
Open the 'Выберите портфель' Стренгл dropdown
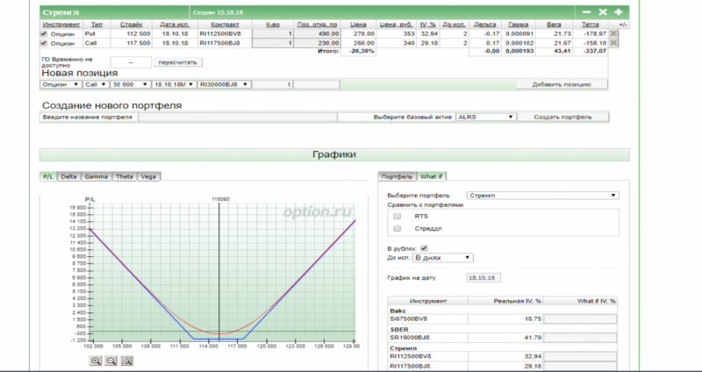tap(541, 195)
